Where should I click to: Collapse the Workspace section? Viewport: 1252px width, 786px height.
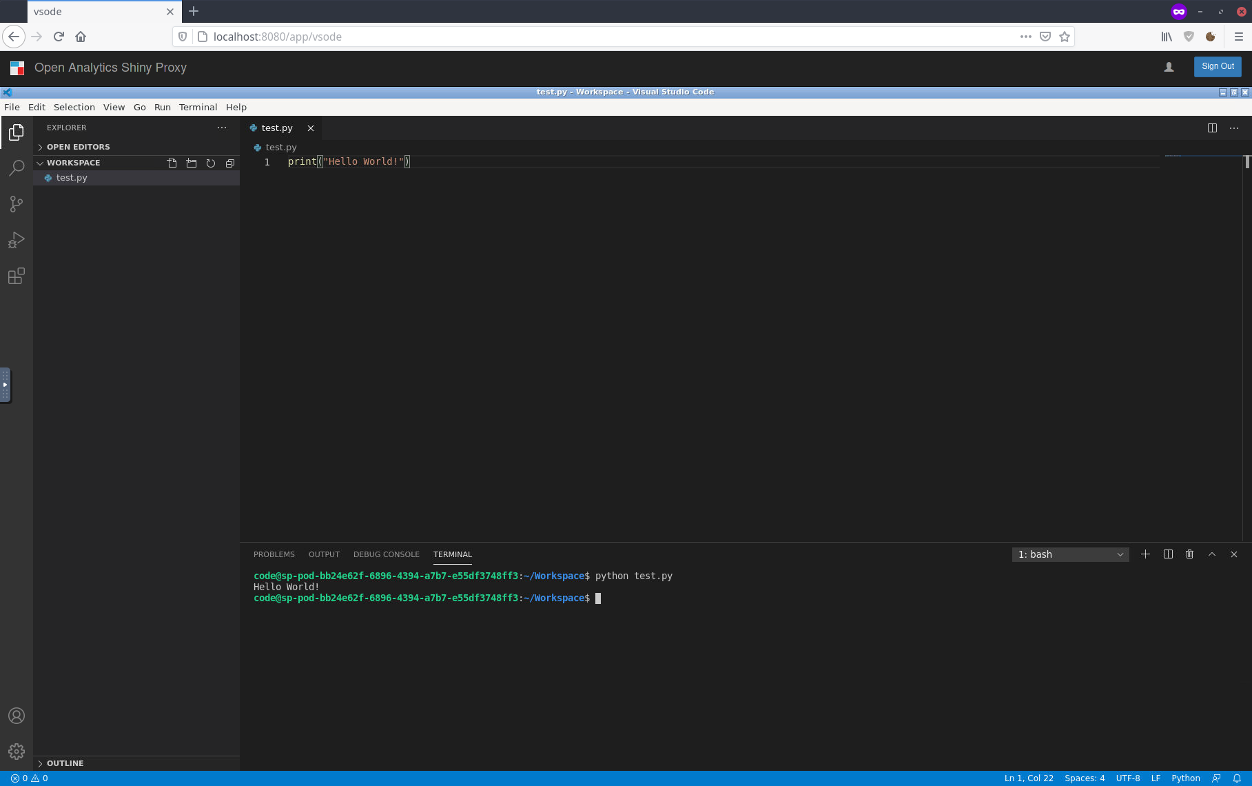(x=100, y=163)
